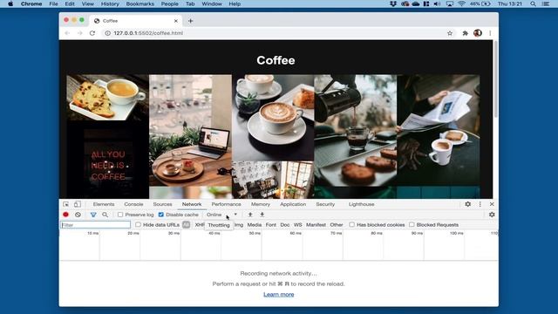
Task: Click the record network log button
Action: pyautogui.click(x=65, y=215)
